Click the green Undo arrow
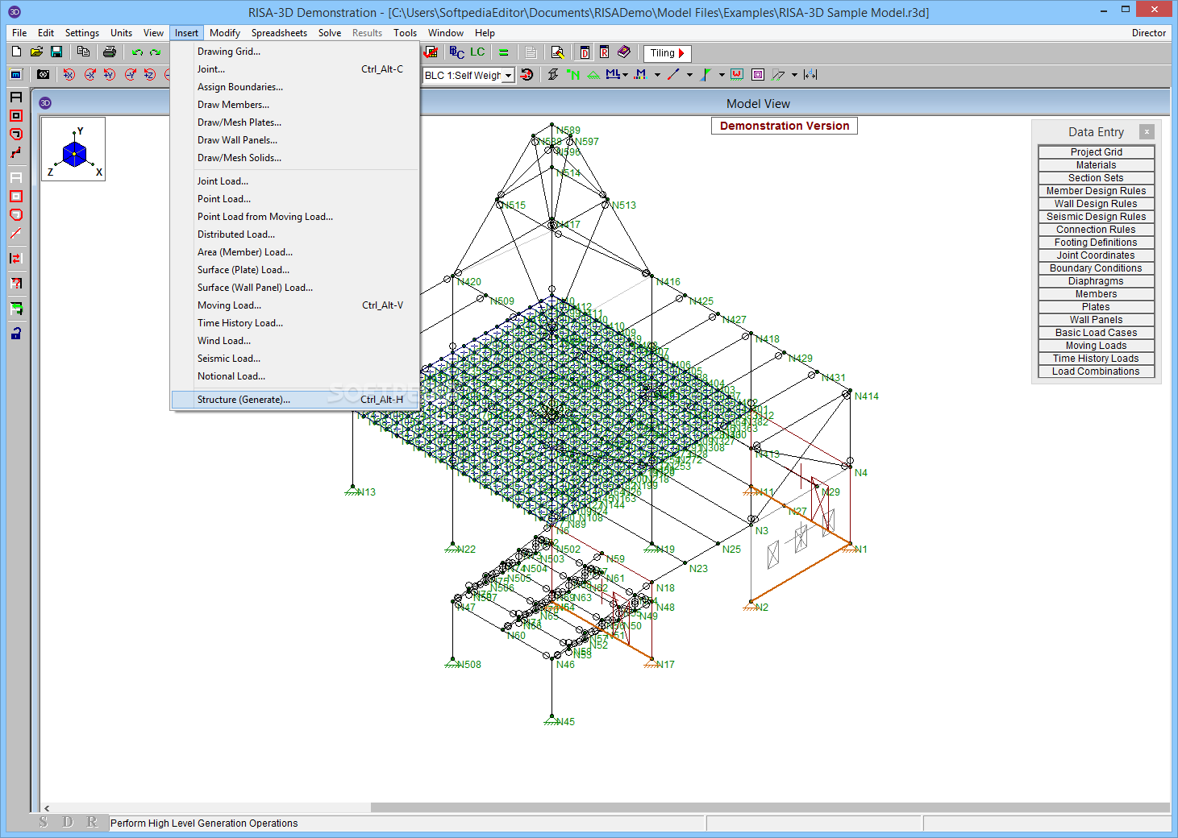 (137, 52)
